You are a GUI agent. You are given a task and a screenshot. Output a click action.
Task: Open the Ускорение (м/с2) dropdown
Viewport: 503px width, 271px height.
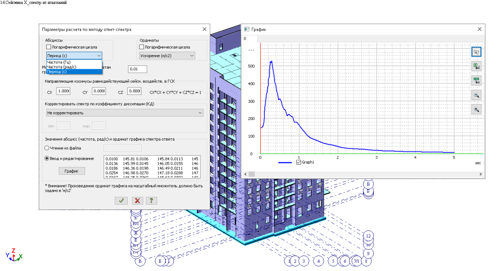[167, 56]
